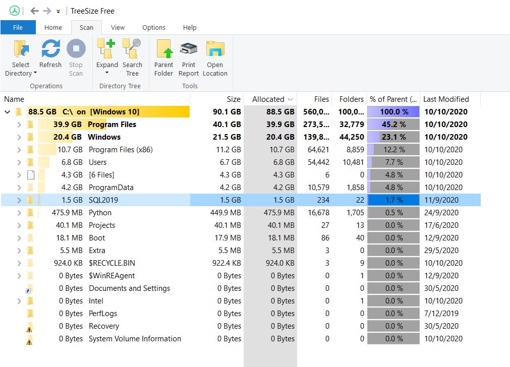Click the folder icon of SQL2019 row
The width and height of the screenshot is (510, 367).
coord(30,200)
